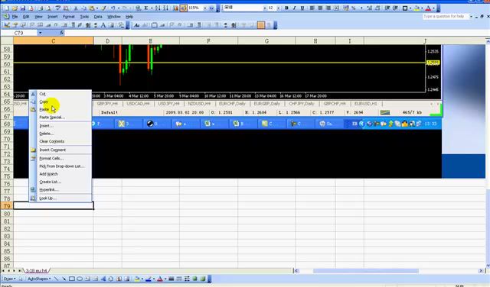Click the Undo icon
Viewport: 490px width, 287px height.
tap(113, 8)
